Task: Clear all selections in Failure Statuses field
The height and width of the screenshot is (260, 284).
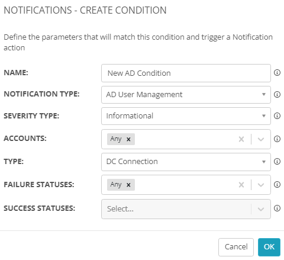Action: point(241,185)
